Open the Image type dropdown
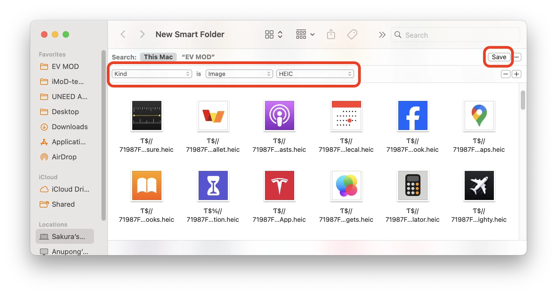Image resolution: width=557 pixels, height=295 pixels. [x=239, y=74]
